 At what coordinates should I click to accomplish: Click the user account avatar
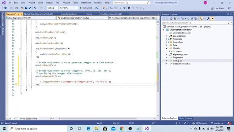pos(205,3)
